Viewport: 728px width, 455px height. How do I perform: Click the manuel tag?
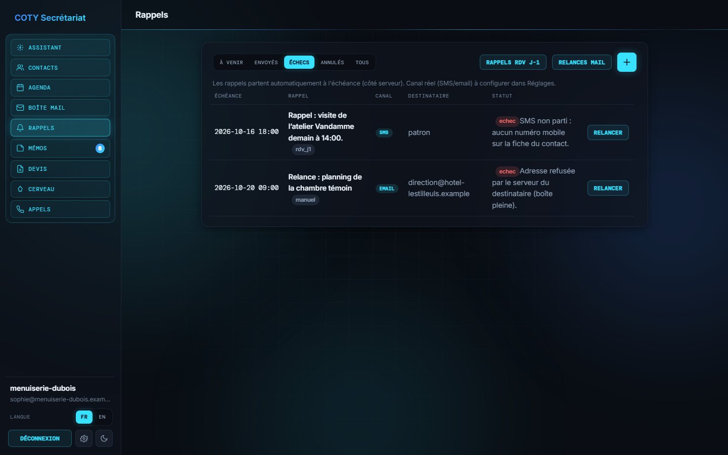point(305,200)
